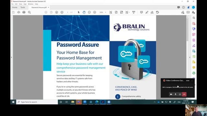The width and height of the screenshot is (207, 116).
Task: Zoom out with the minus icon
Action: pyautogui.click(x=89, y=12)
